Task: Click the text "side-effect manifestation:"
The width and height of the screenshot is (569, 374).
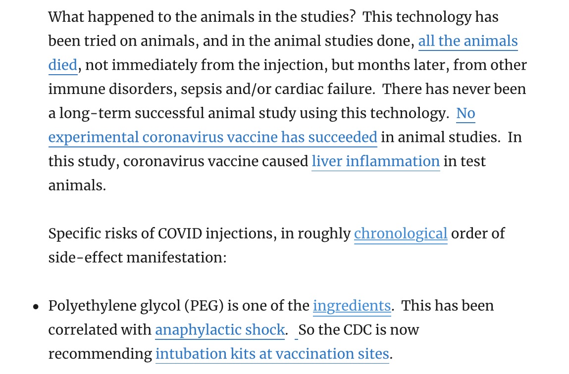Action: point(138,258)
